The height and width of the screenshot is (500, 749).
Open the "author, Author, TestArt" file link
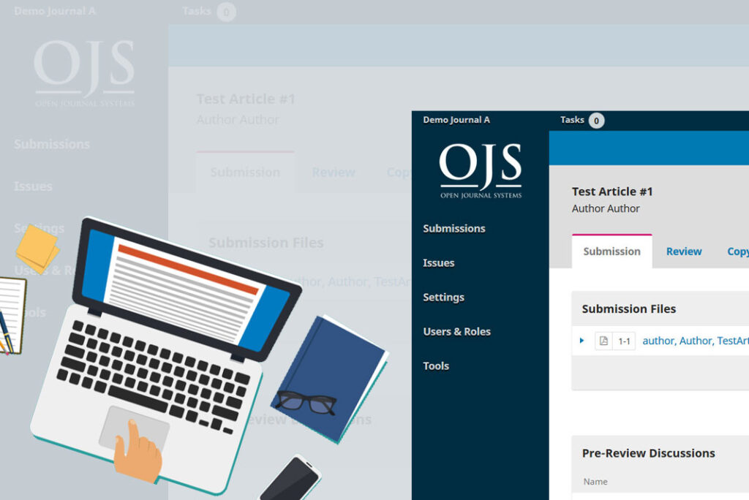pyautogui.click(x=695, y=341)
